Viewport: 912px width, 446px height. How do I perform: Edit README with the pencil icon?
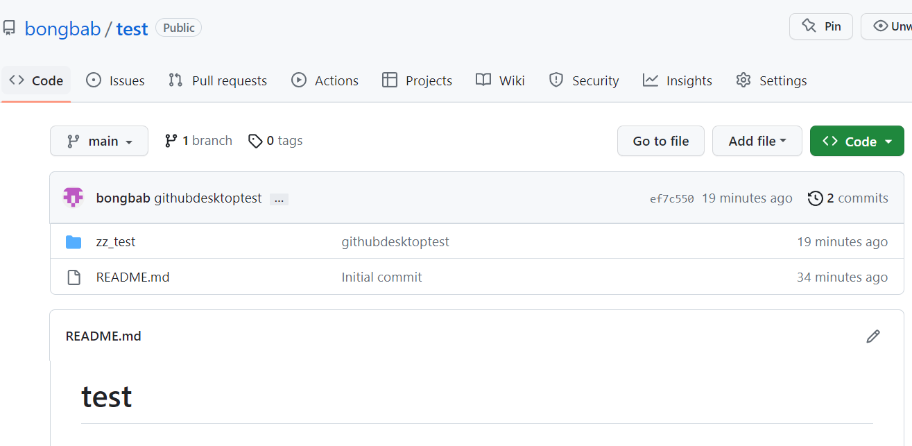tap(873, 336)
